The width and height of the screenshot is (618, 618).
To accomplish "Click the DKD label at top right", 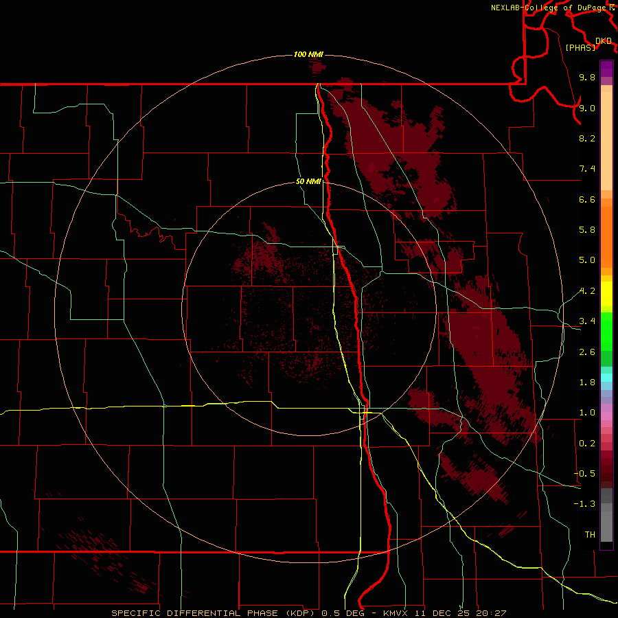I will coord(604,41).
